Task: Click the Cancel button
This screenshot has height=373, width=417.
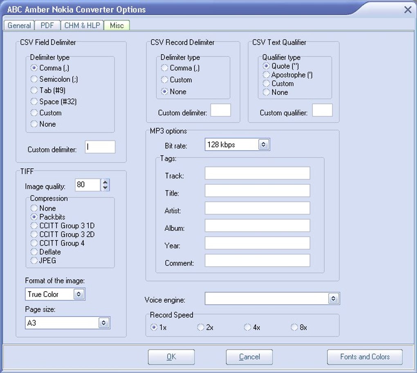Action: click(249, 357)
